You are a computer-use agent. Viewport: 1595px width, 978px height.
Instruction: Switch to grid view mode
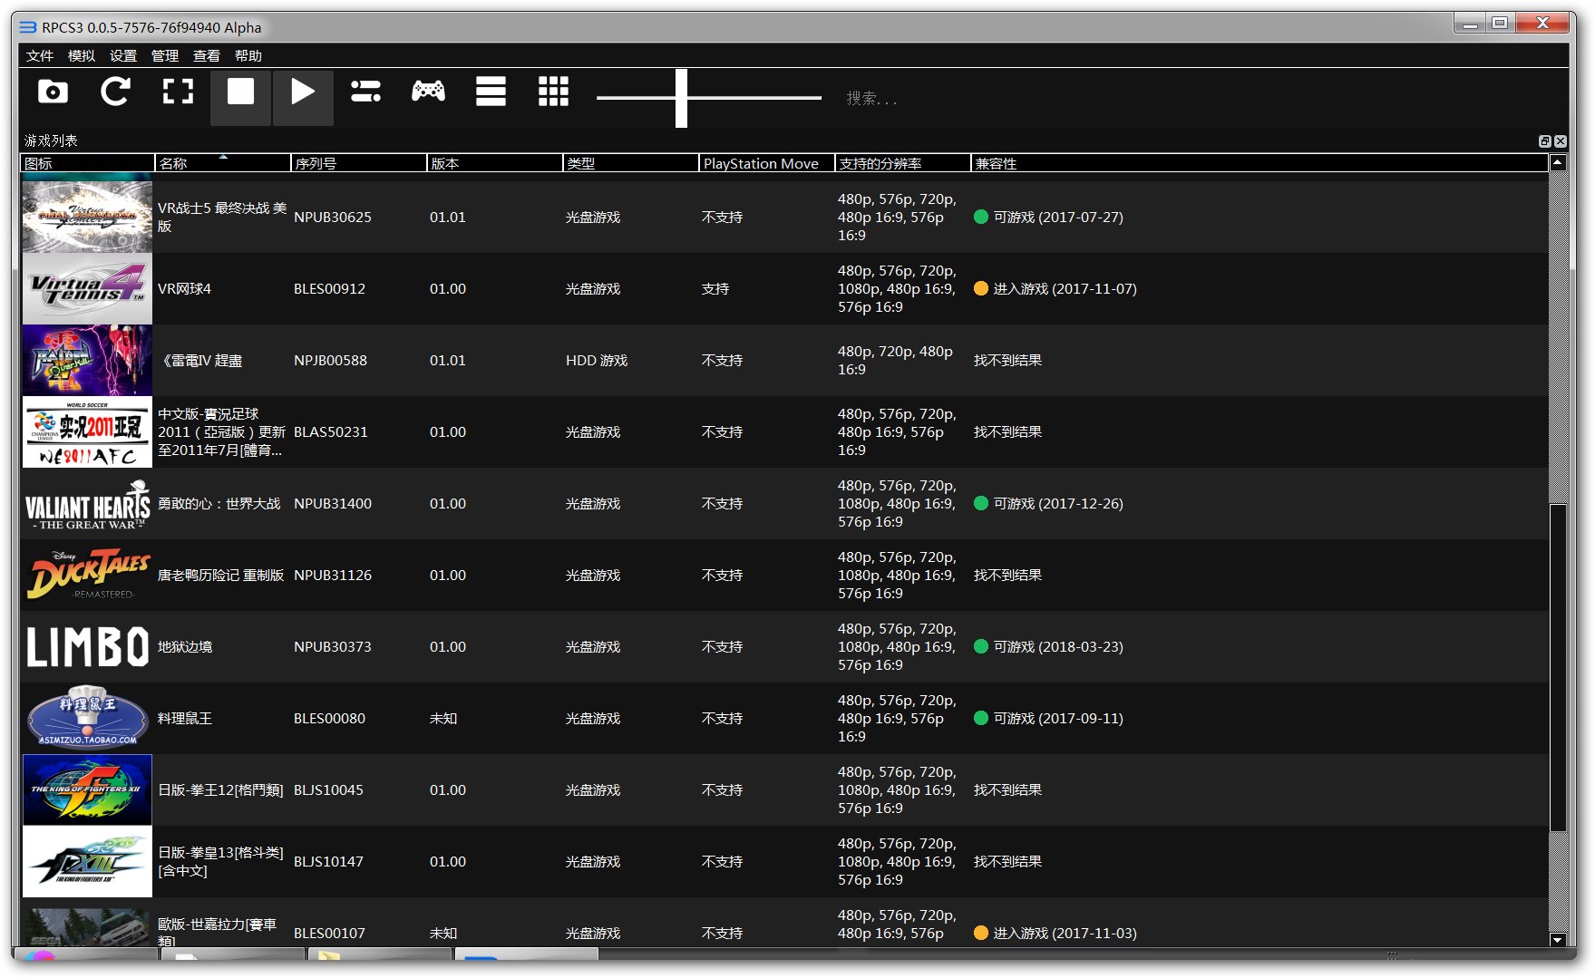pyautogui.click(x=553, y=92)
